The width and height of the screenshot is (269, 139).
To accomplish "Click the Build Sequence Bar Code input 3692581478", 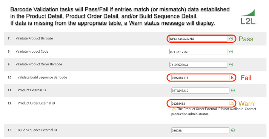I will [x=200, y=77].
